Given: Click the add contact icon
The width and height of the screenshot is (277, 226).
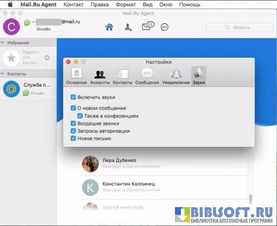Looking at the screenshot, I should 128,27.
